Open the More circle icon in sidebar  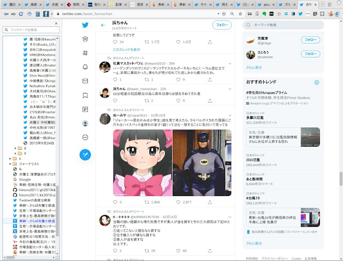coord(85,137)
